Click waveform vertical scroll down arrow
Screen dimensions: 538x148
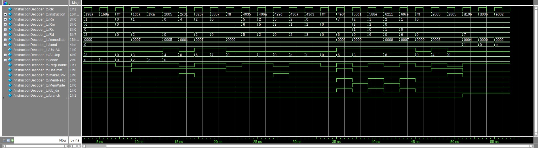[x=536, y=134]
